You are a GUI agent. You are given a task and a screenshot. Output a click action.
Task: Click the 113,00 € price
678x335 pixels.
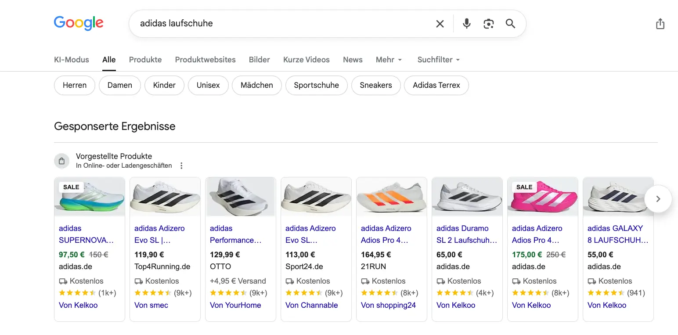click(300, 255)
